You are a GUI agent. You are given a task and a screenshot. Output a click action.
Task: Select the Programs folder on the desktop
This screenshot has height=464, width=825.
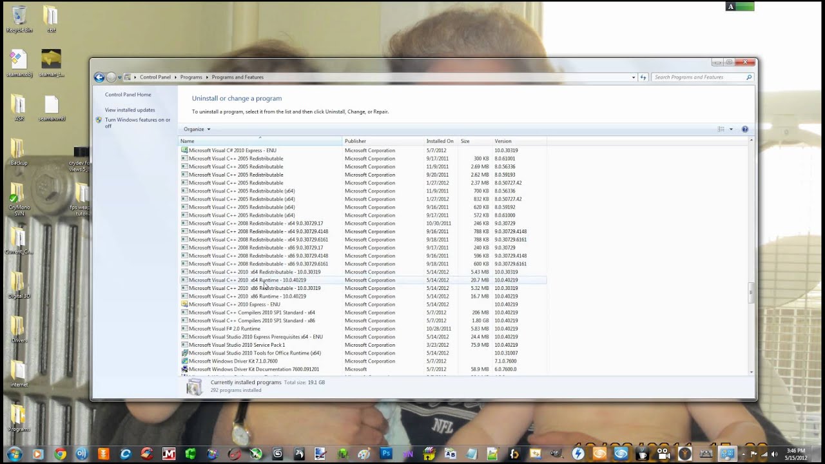click(19, 418)
